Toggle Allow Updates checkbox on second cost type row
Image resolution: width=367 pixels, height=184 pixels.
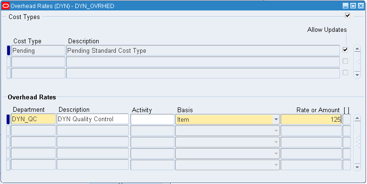345,61
